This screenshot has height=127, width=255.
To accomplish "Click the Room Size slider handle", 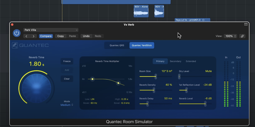I will point(156,77).
